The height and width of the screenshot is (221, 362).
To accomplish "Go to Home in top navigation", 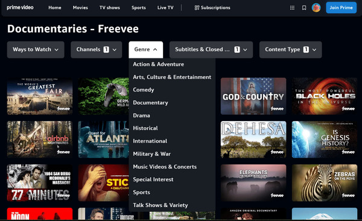I will pyautogui.click(x=55, y=8).
